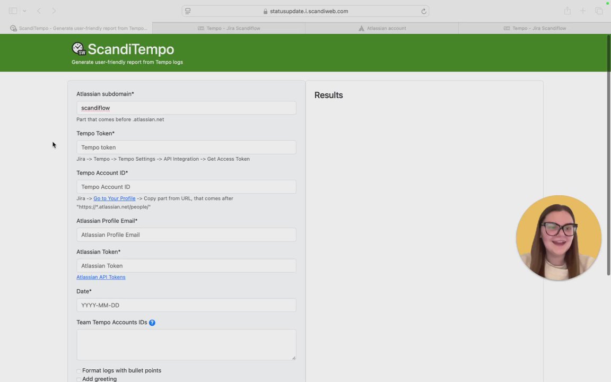This screenshot has height=382, width=611.
Task: Enable Format logs with bullet points checkbox
Action: click(78, 371)
